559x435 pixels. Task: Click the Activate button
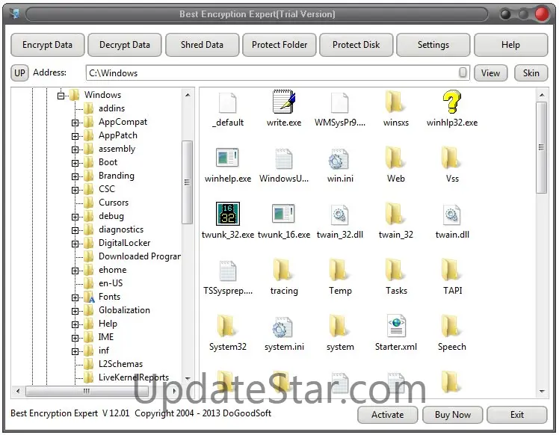[x=387, y=415]
